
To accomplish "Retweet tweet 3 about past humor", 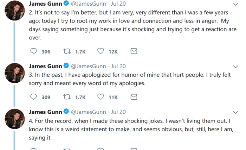I will [x=67, y=97].
